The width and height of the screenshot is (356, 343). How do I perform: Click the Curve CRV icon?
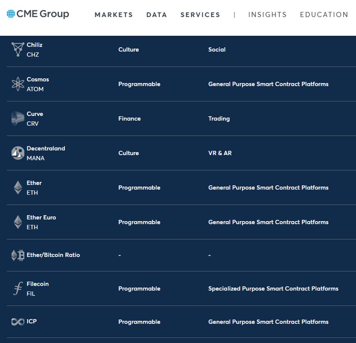pos(18,118)
